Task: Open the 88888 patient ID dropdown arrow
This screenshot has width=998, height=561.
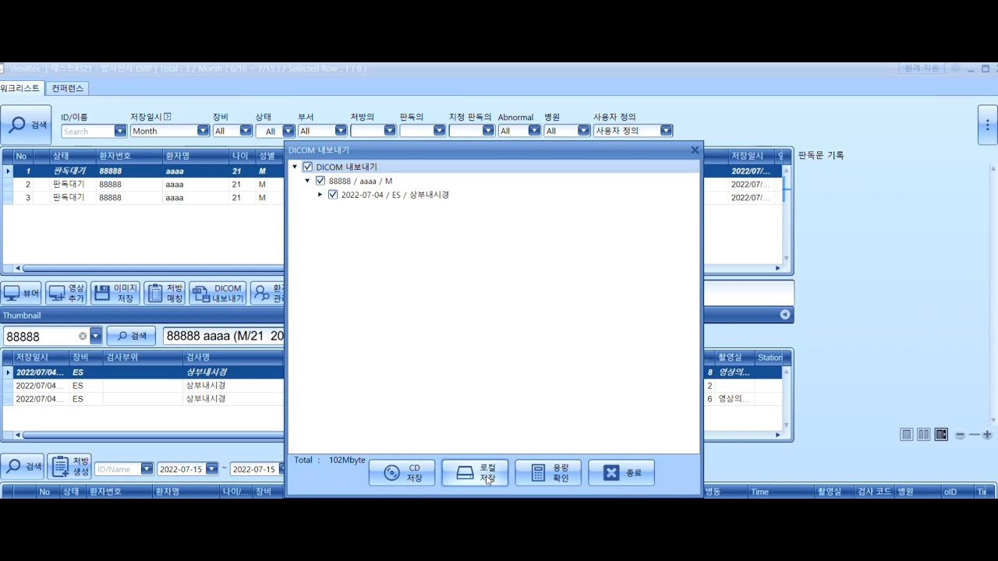Action: pos(96,337)
